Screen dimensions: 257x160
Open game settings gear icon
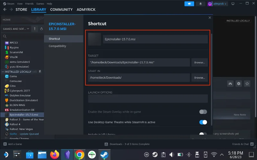(239, 84)
